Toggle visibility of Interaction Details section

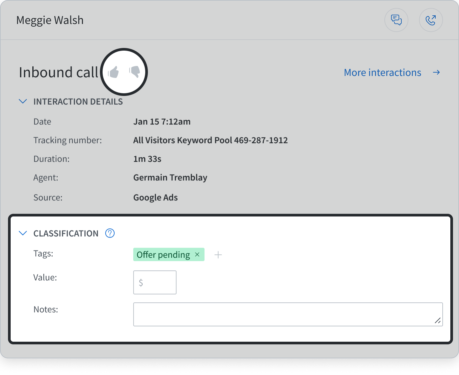click(23, 101)
